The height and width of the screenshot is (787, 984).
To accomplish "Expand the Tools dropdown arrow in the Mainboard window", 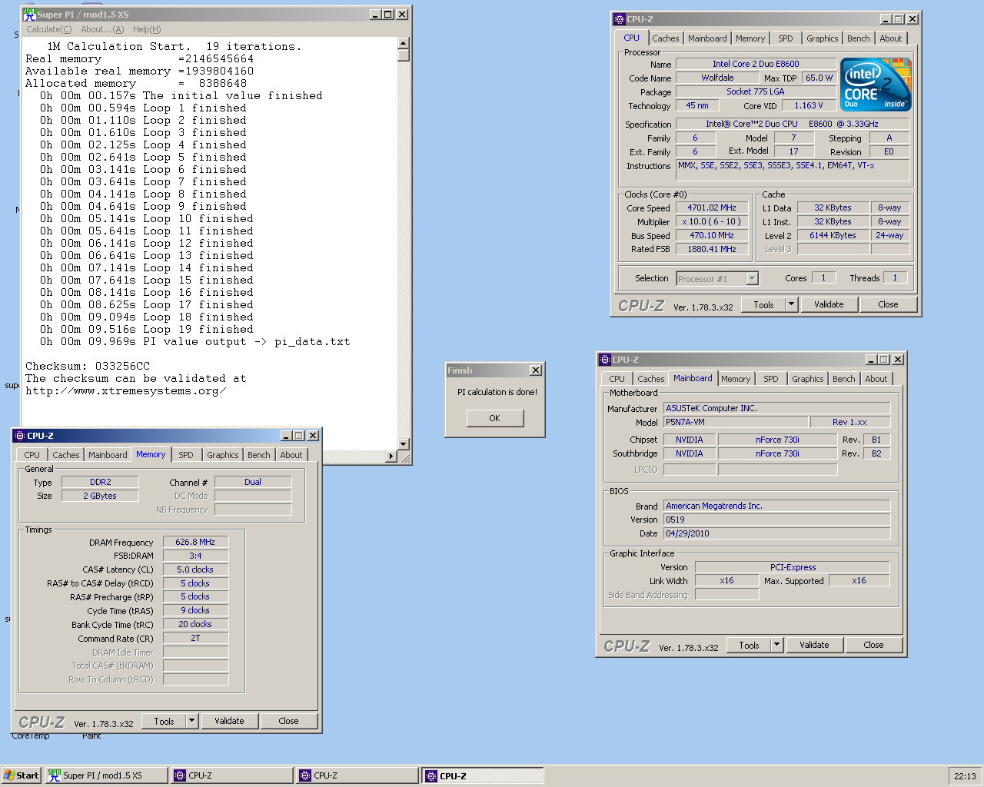I will [777, 645].
